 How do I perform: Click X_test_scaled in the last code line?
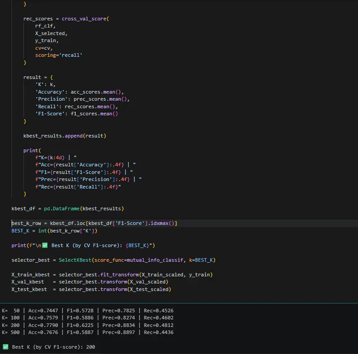(x=149, y=289)
